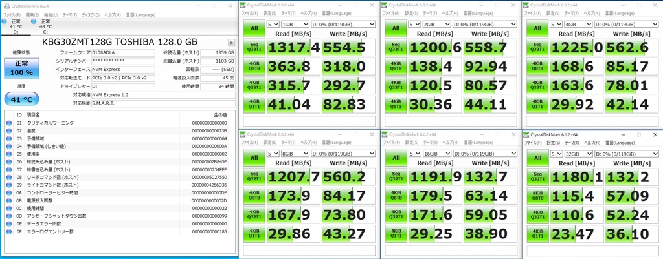
Task: Click the status icon for 使用時間 row (ID 0C)
Action: click(9, 209)
